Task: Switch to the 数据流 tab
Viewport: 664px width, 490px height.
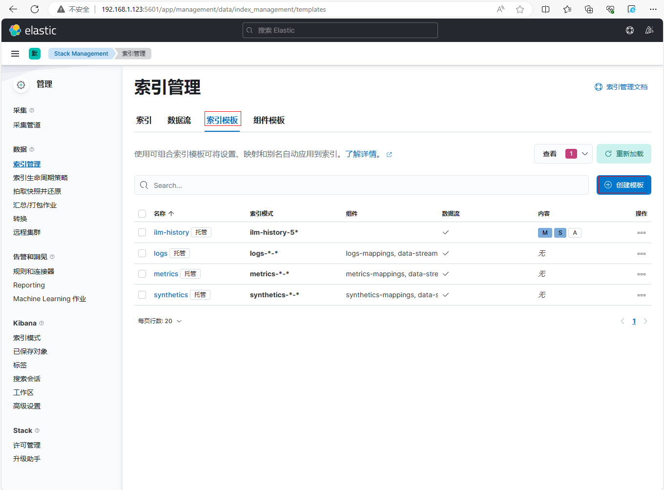Action: coord(179,120)
